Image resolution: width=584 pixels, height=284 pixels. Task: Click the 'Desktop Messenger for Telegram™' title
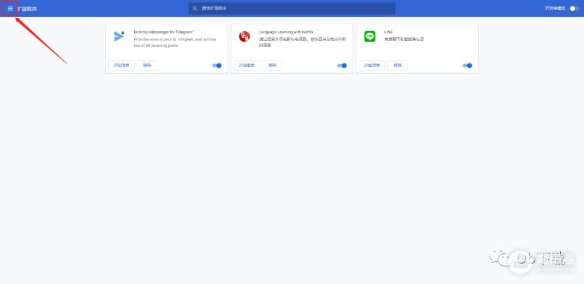pyautogui.click(x=164, y=32)
